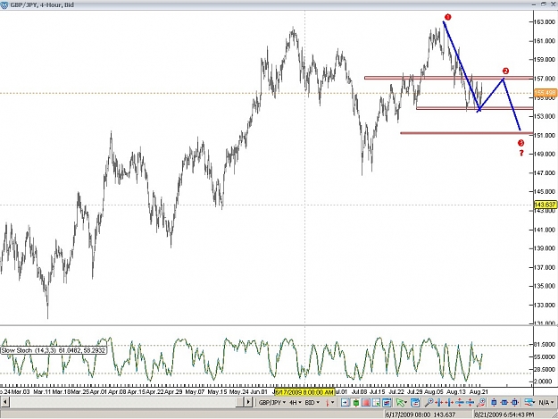The width and height of the screenshot is (558, 419).
Task: Open the N/A dropdown in the toolbar
Action: coord(546,402)
